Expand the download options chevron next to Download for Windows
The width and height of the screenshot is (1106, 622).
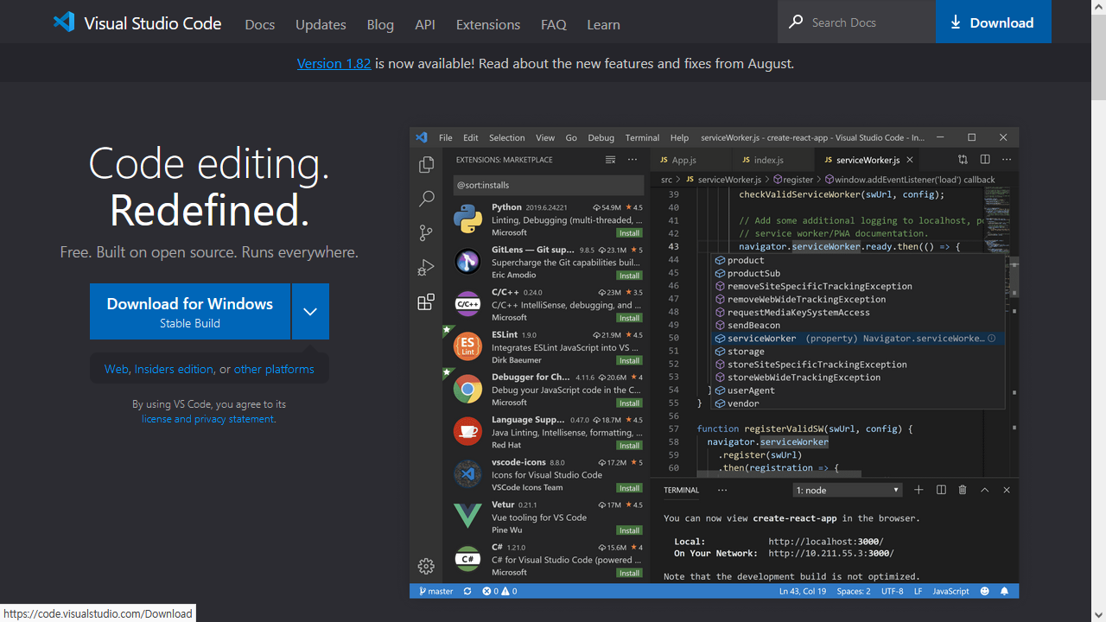310,312
